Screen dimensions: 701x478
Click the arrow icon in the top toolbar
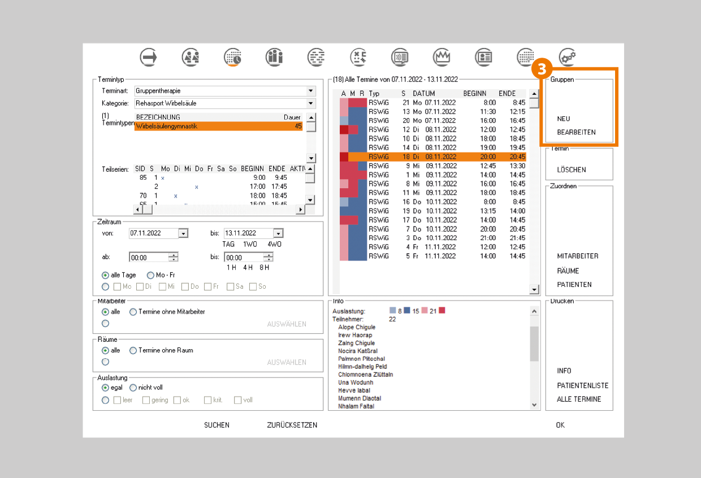click(149, 57)
